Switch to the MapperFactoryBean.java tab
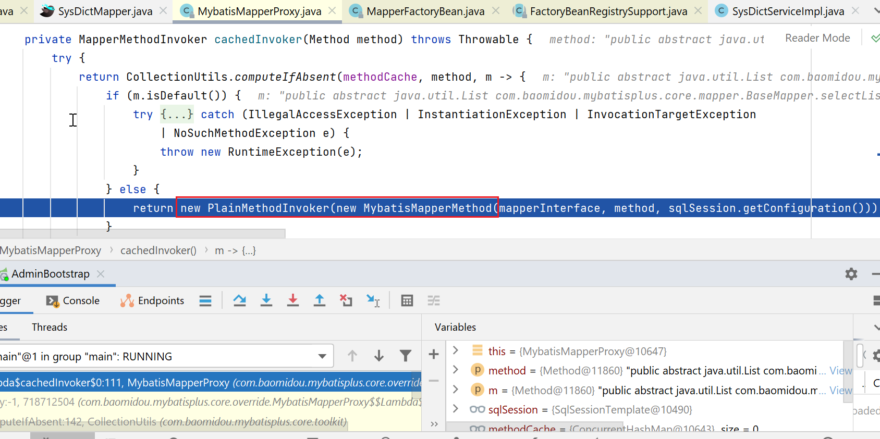Viewport: 880px width, 439px height. click(x=425, y=11)
